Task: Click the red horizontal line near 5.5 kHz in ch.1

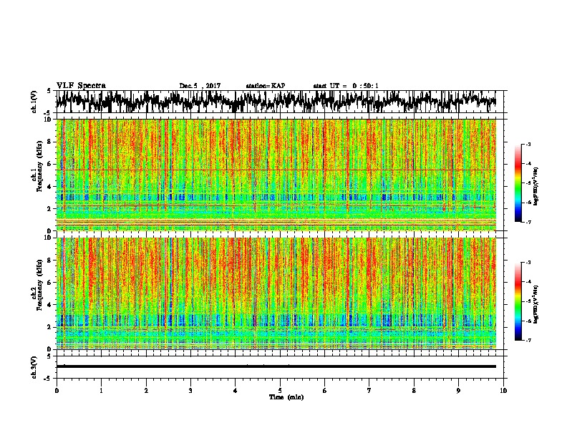Action: coord(276,170)
